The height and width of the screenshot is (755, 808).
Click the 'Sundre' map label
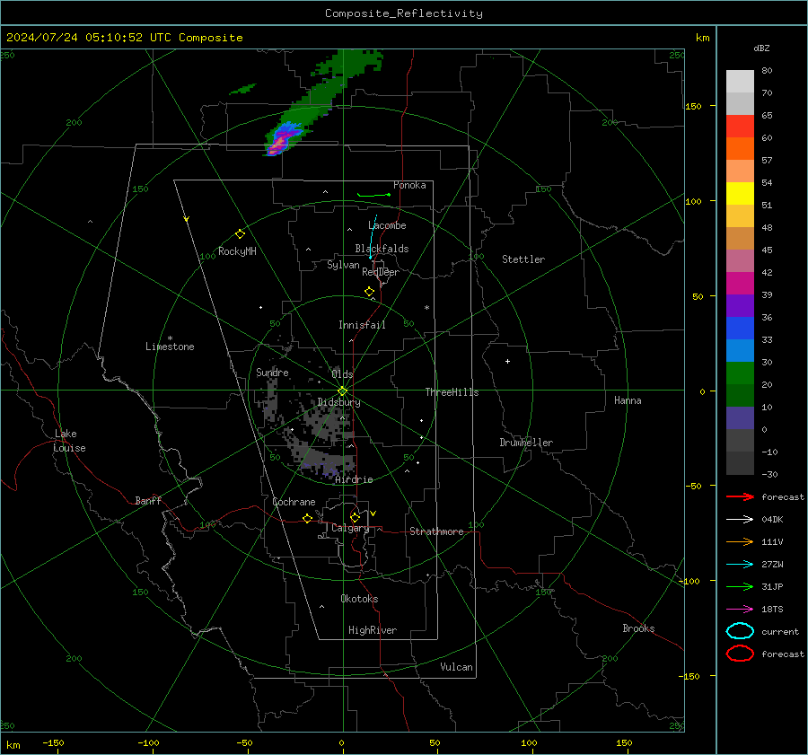click(x=272, y=373)
